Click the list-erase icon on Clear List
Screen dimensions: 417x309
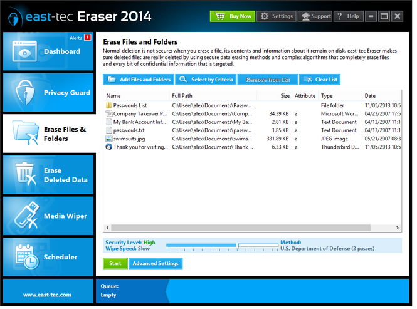pyautogui.click(x=308, y=80)
